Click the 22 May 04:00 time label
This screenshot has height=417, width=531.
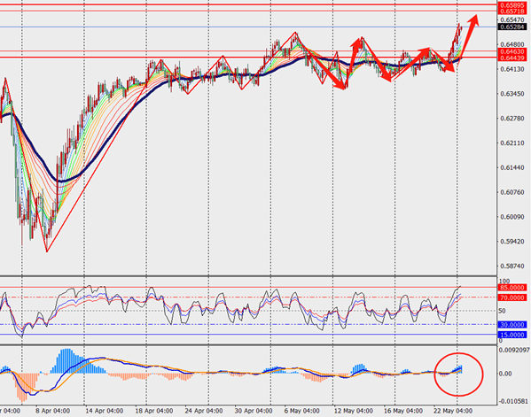tap(453, 411)
